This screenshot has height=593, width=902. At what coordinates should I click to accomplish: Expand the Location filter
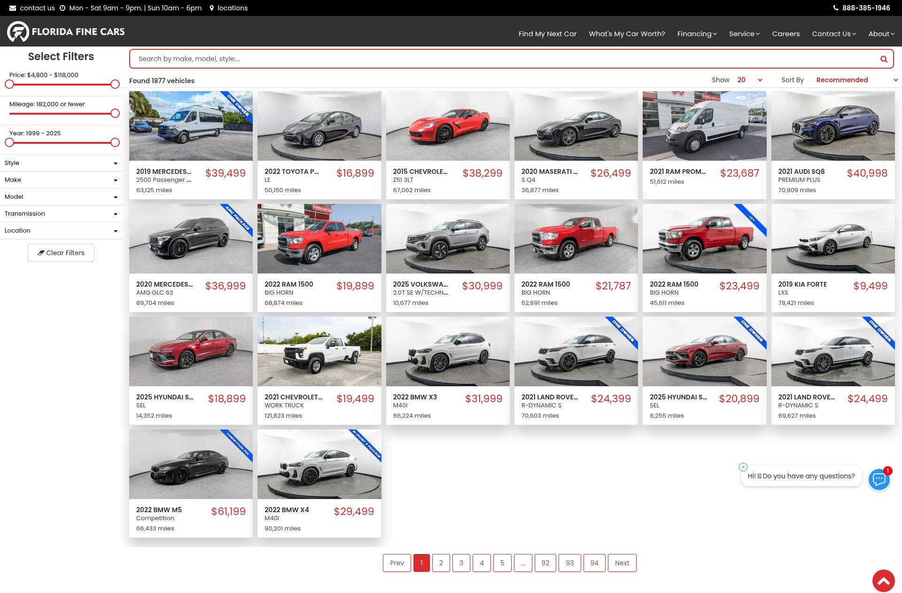coord(61,231)
